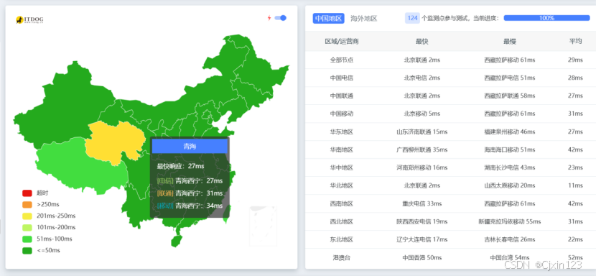Toggle the 101ms-200ms legend swatch
The width and height of the screenshot is (596, 276).
point(27,227)
